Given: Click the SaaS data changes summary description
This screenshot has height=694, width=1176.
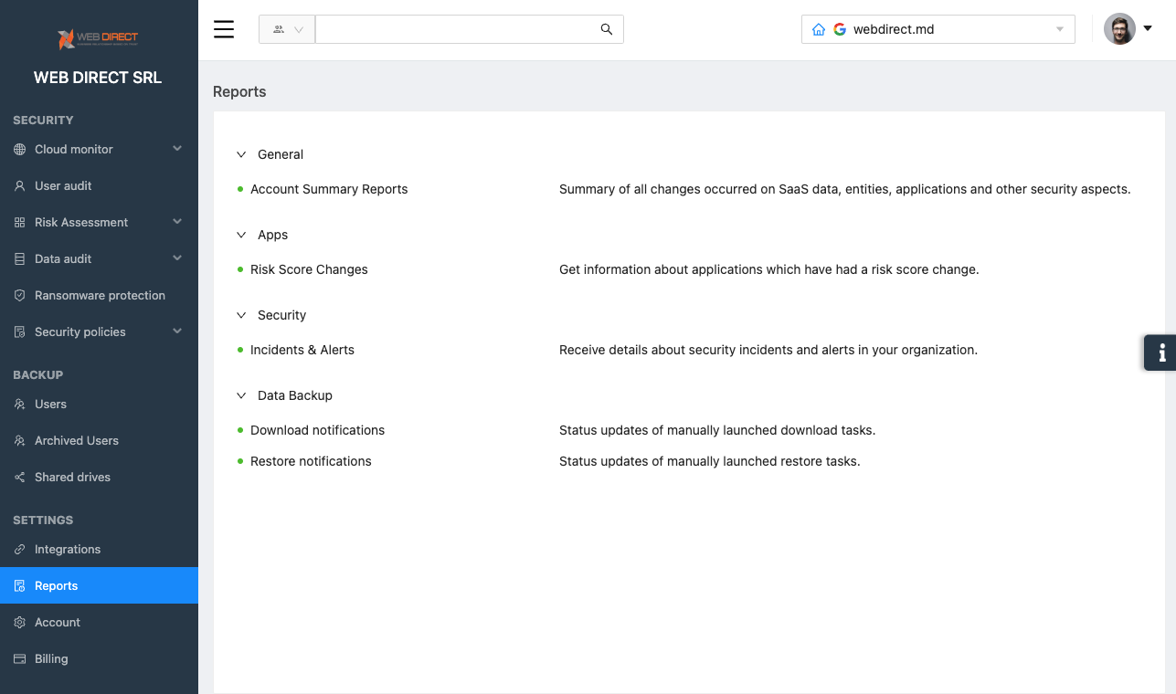Looking at the screenshot, I should [845, 189].
